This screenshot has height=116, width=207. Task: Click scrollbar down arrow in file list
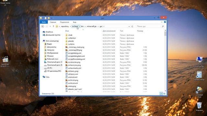pos(165,91)
